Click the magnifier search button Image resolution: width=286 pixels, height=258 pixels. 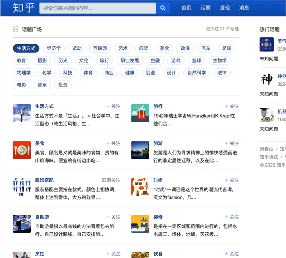(x=163, y=8)
